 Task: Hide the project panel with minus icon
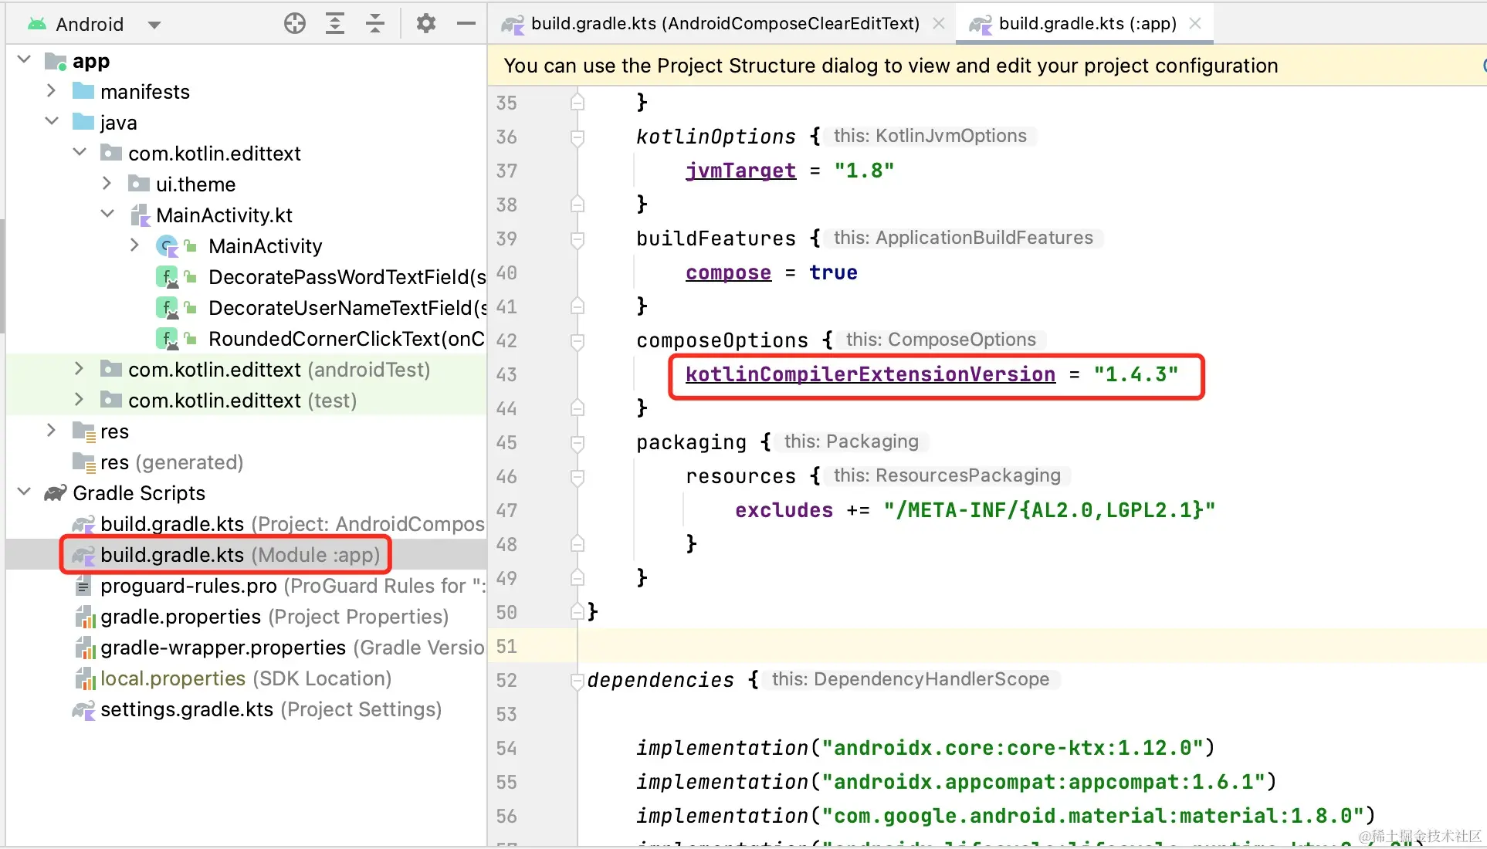tap(466, 24)
